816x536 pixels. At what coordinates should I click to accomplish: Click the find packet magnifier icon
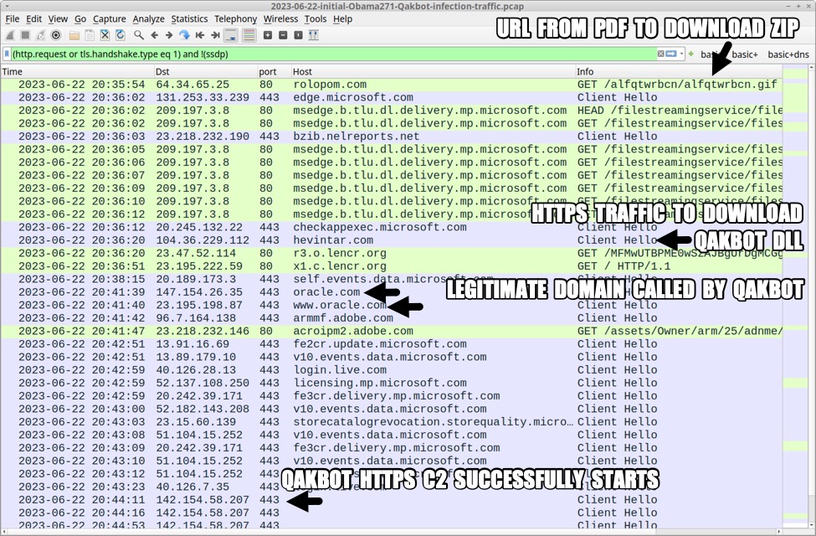coord(138,35)
